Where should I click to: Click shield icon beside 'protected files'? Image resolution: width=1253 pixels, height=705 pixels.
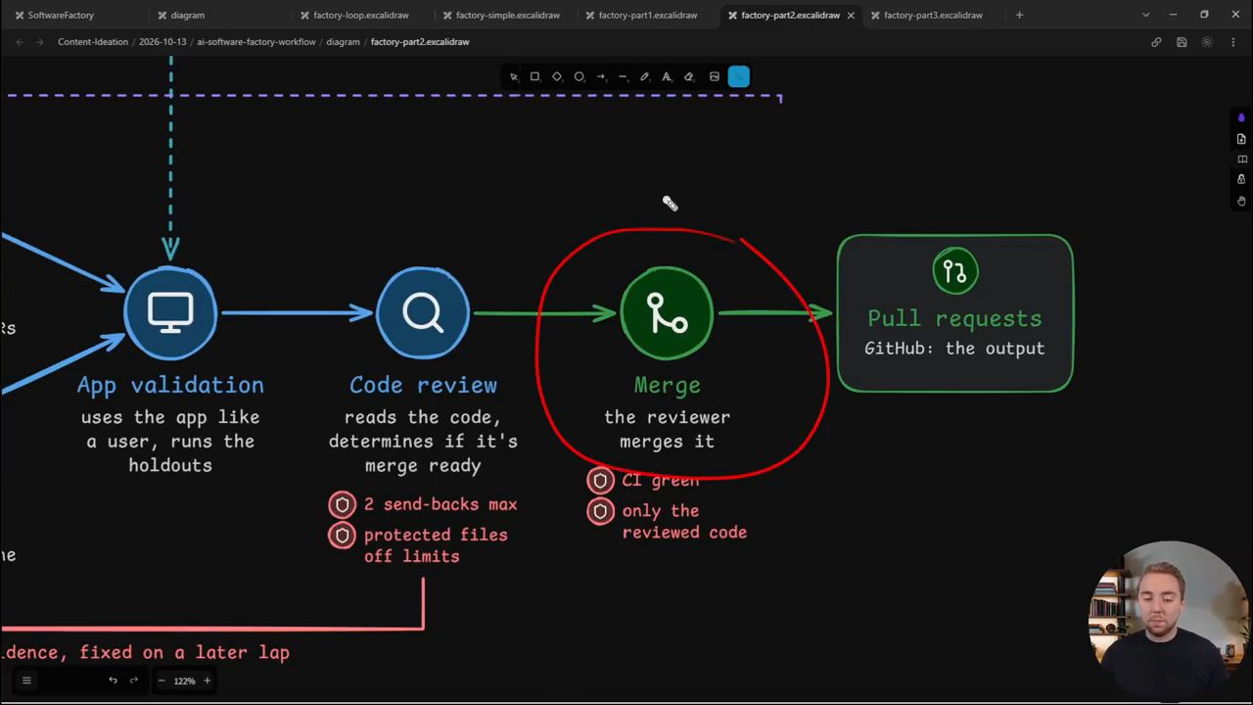tap(342, 536)
